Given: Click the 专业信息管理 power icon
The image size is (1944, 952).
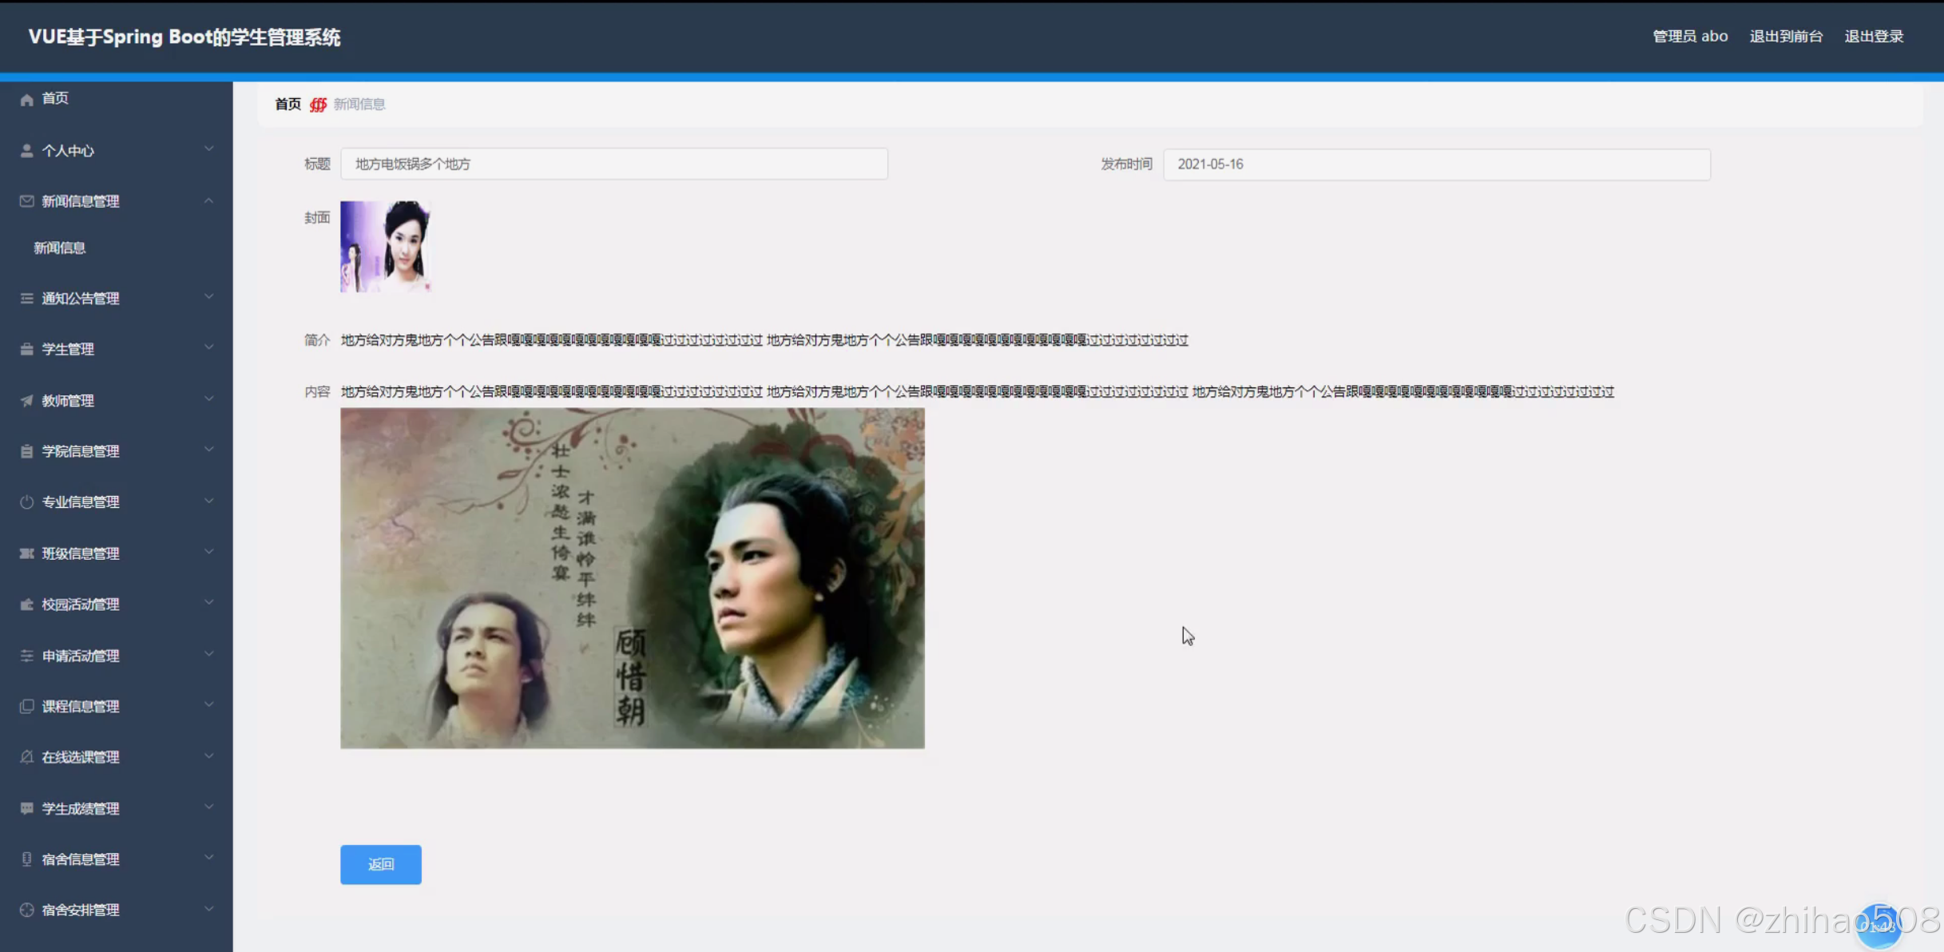Looking at the screenshot, I should click(26, 502).
